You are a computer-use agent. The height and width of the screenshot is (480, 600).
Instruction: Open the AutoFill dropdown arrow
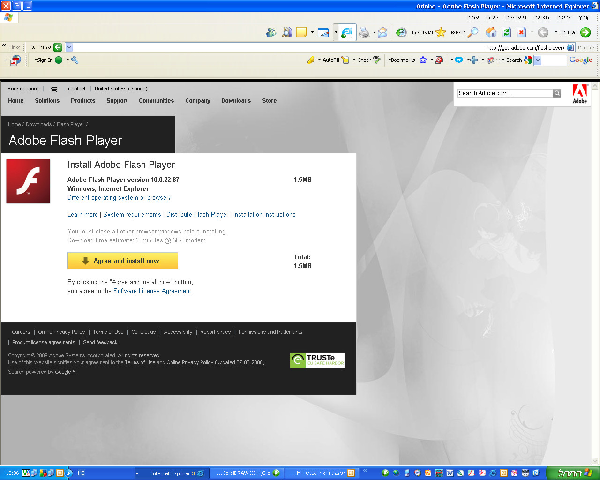[319, 60]
